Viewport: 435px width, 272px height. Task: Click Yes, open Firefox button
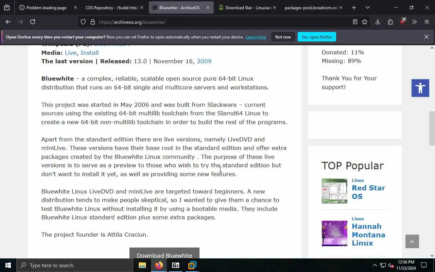tap(317, 37)
